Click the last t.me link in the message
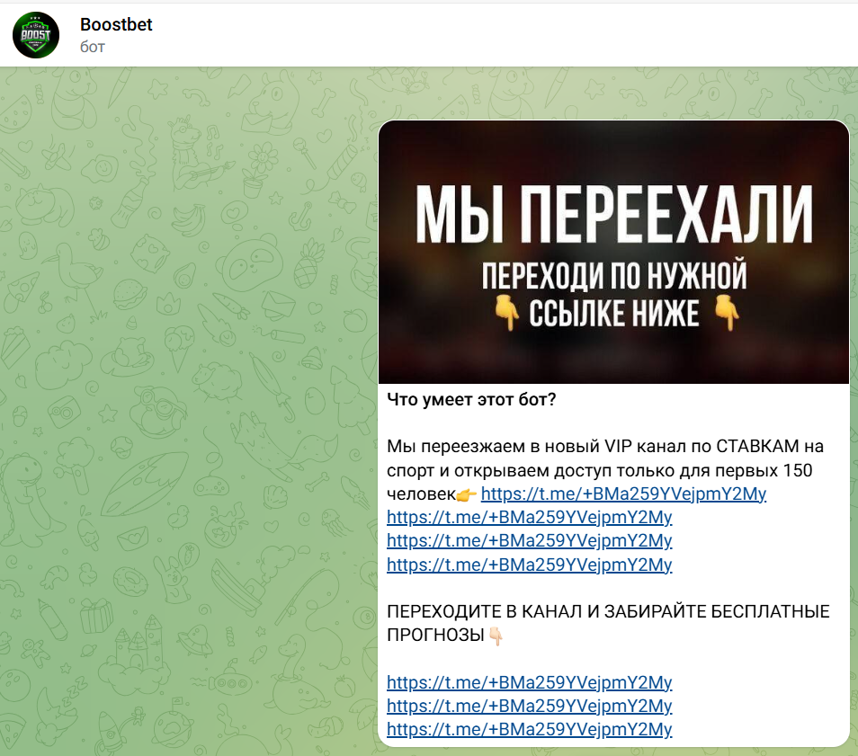 click(529, 730)
